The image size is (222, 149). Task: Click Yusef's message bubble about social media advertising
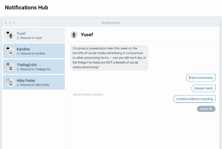click(x=109, y=58)
